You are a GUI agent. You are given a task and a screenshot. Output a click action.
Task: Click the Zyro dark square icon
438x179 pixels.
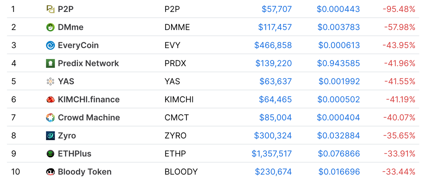click(x=50, y=136)
